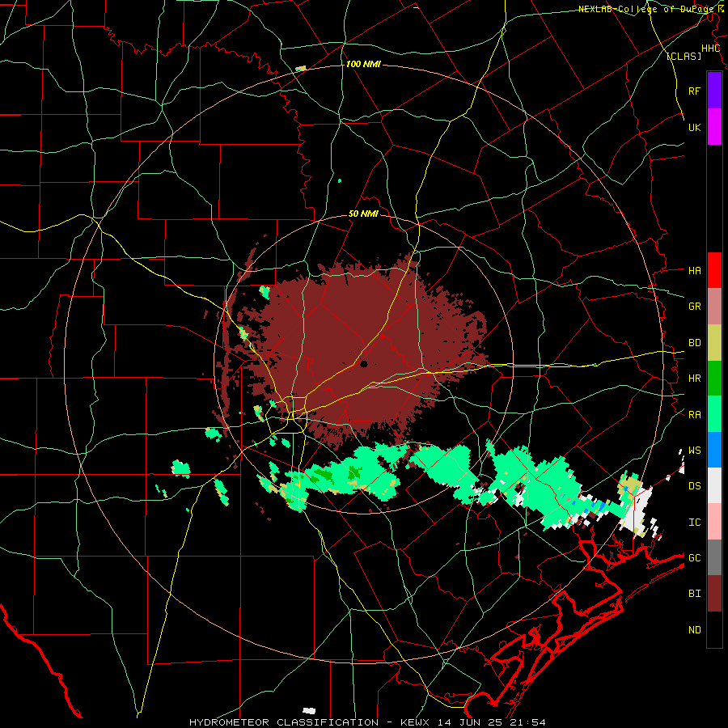
Task: Click the RF legend label
Action: [694, 91]
